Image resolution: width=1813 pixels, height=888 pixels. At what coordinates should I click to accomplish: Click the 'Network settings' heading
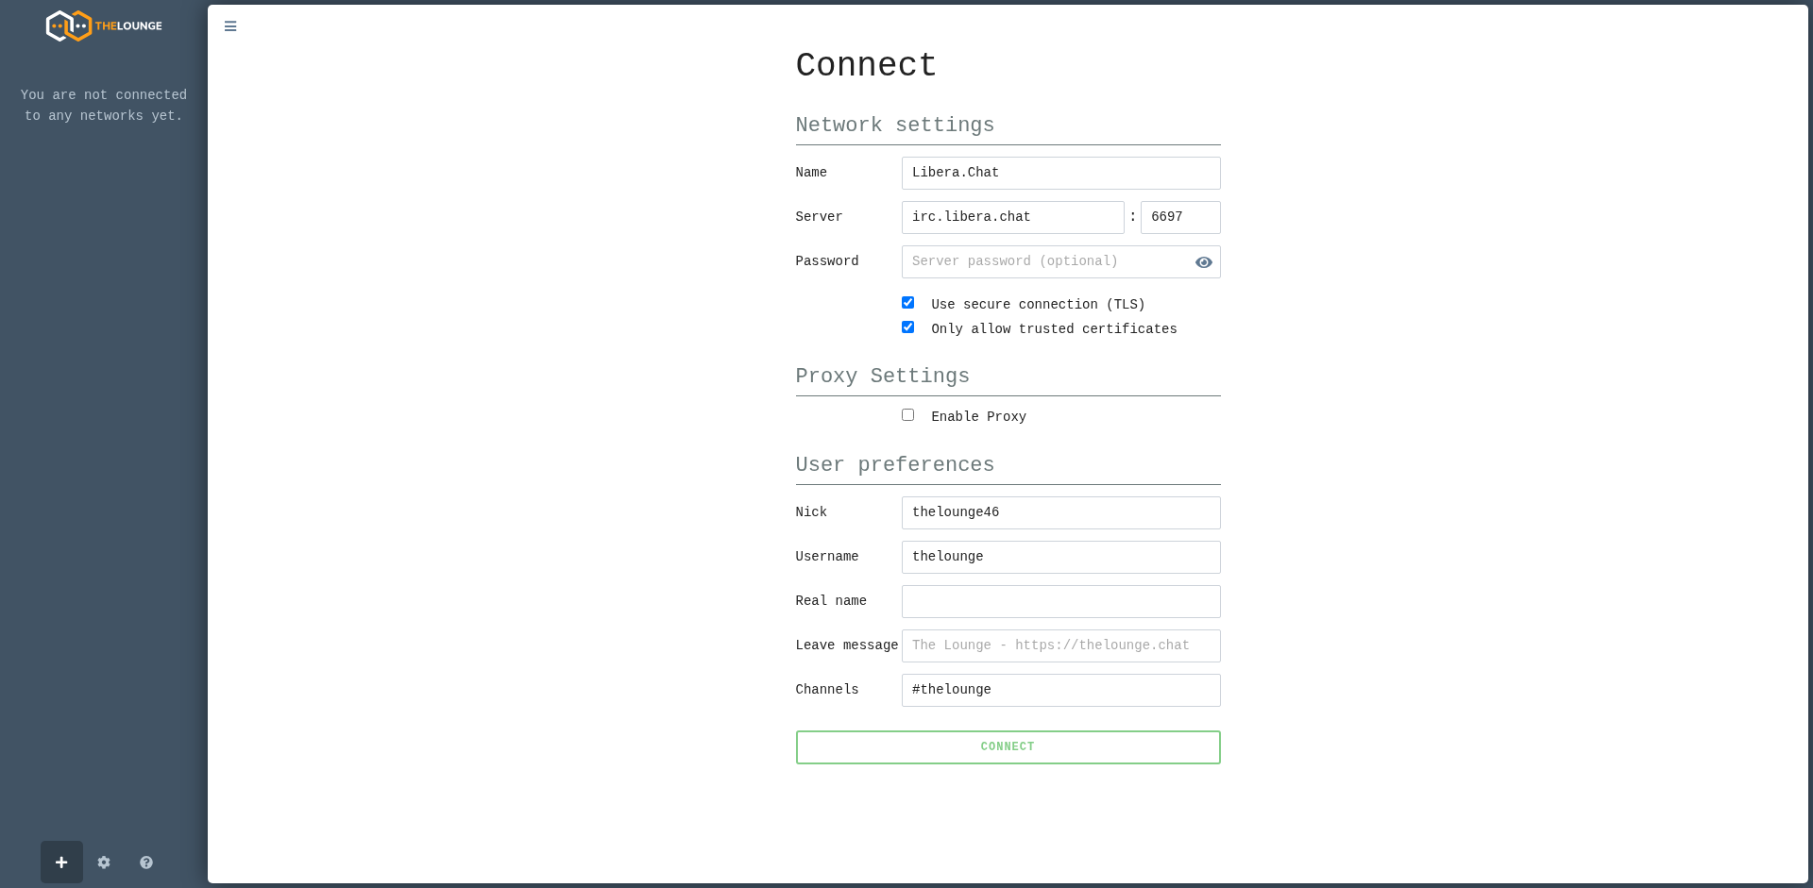pos(894,126)
